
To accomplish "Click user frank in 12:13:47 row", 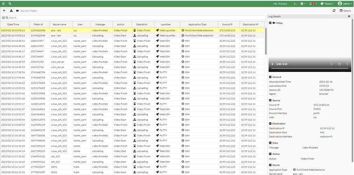I will (76, 167).
